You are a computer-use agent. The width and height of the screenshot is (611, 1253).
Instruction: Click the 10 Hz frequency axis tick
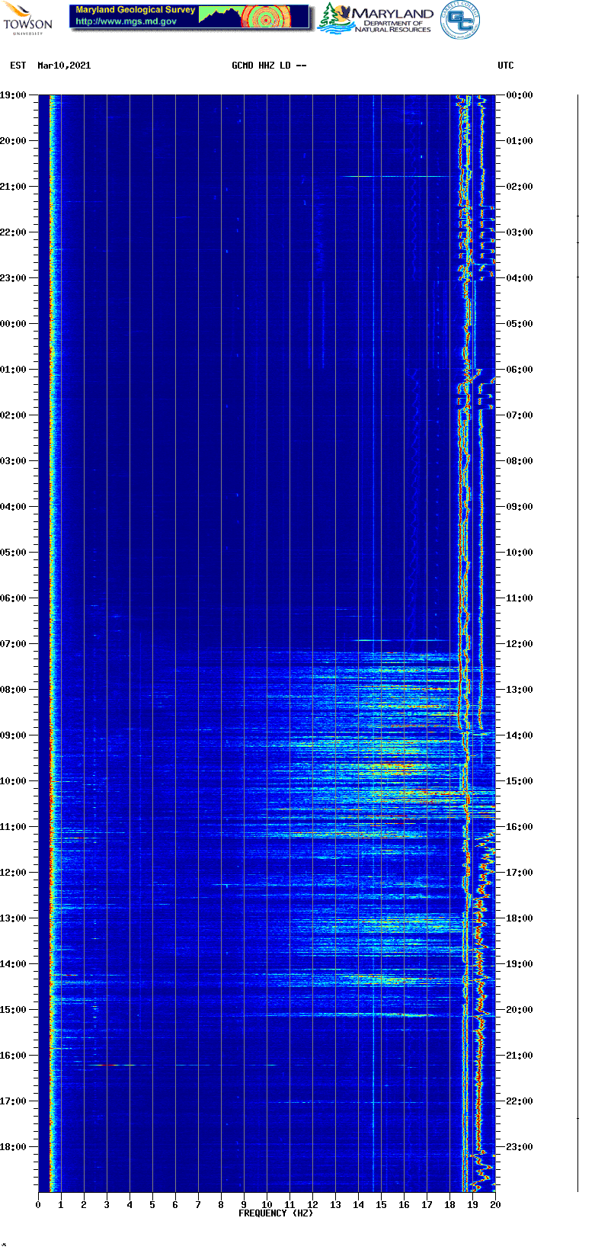(267, 1204)
